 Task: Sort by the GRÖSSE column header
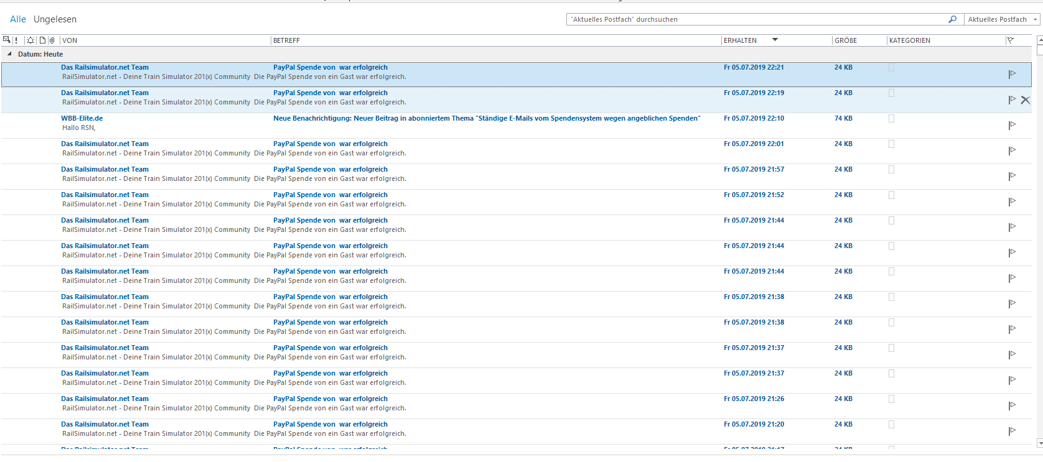click(846, 40)
